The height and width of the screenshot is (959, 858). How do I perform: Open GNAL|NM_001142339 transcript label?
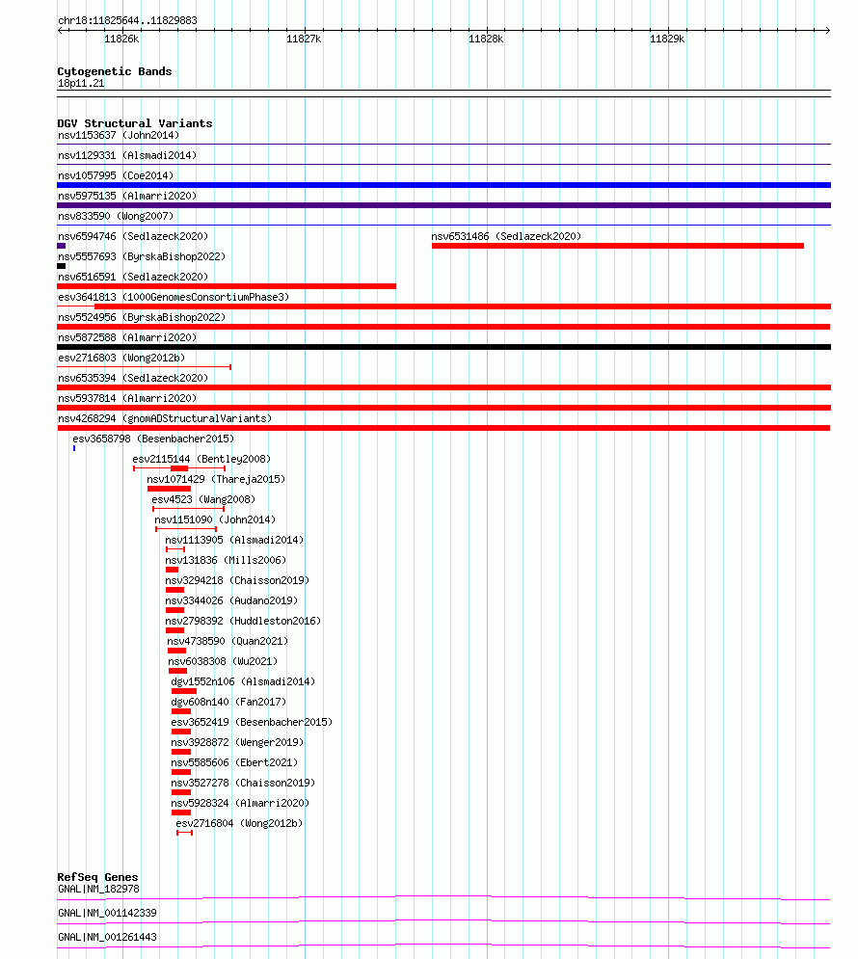click(107, 913)
